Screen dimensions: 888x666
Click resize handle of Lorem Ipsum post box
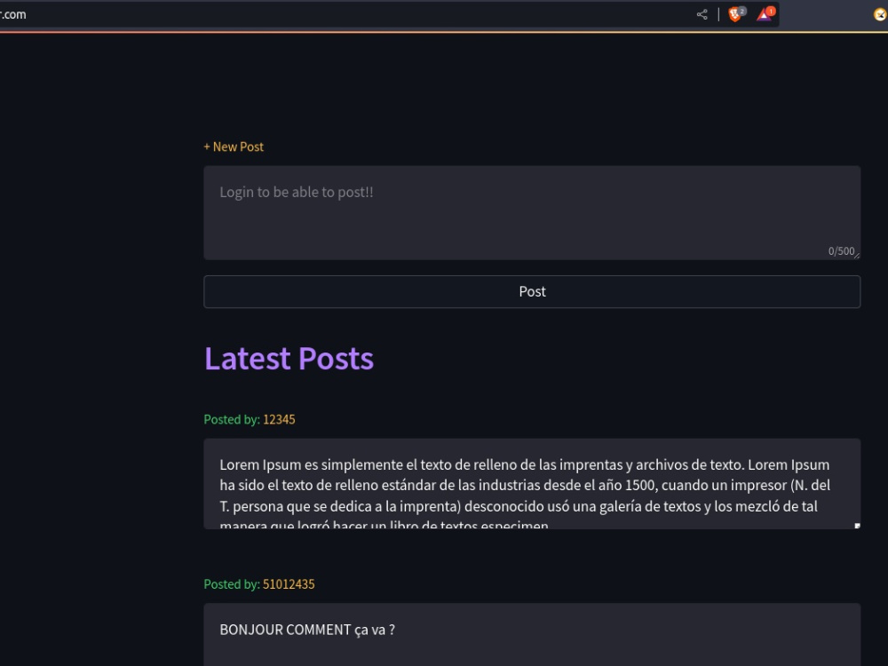coord(857,526)
